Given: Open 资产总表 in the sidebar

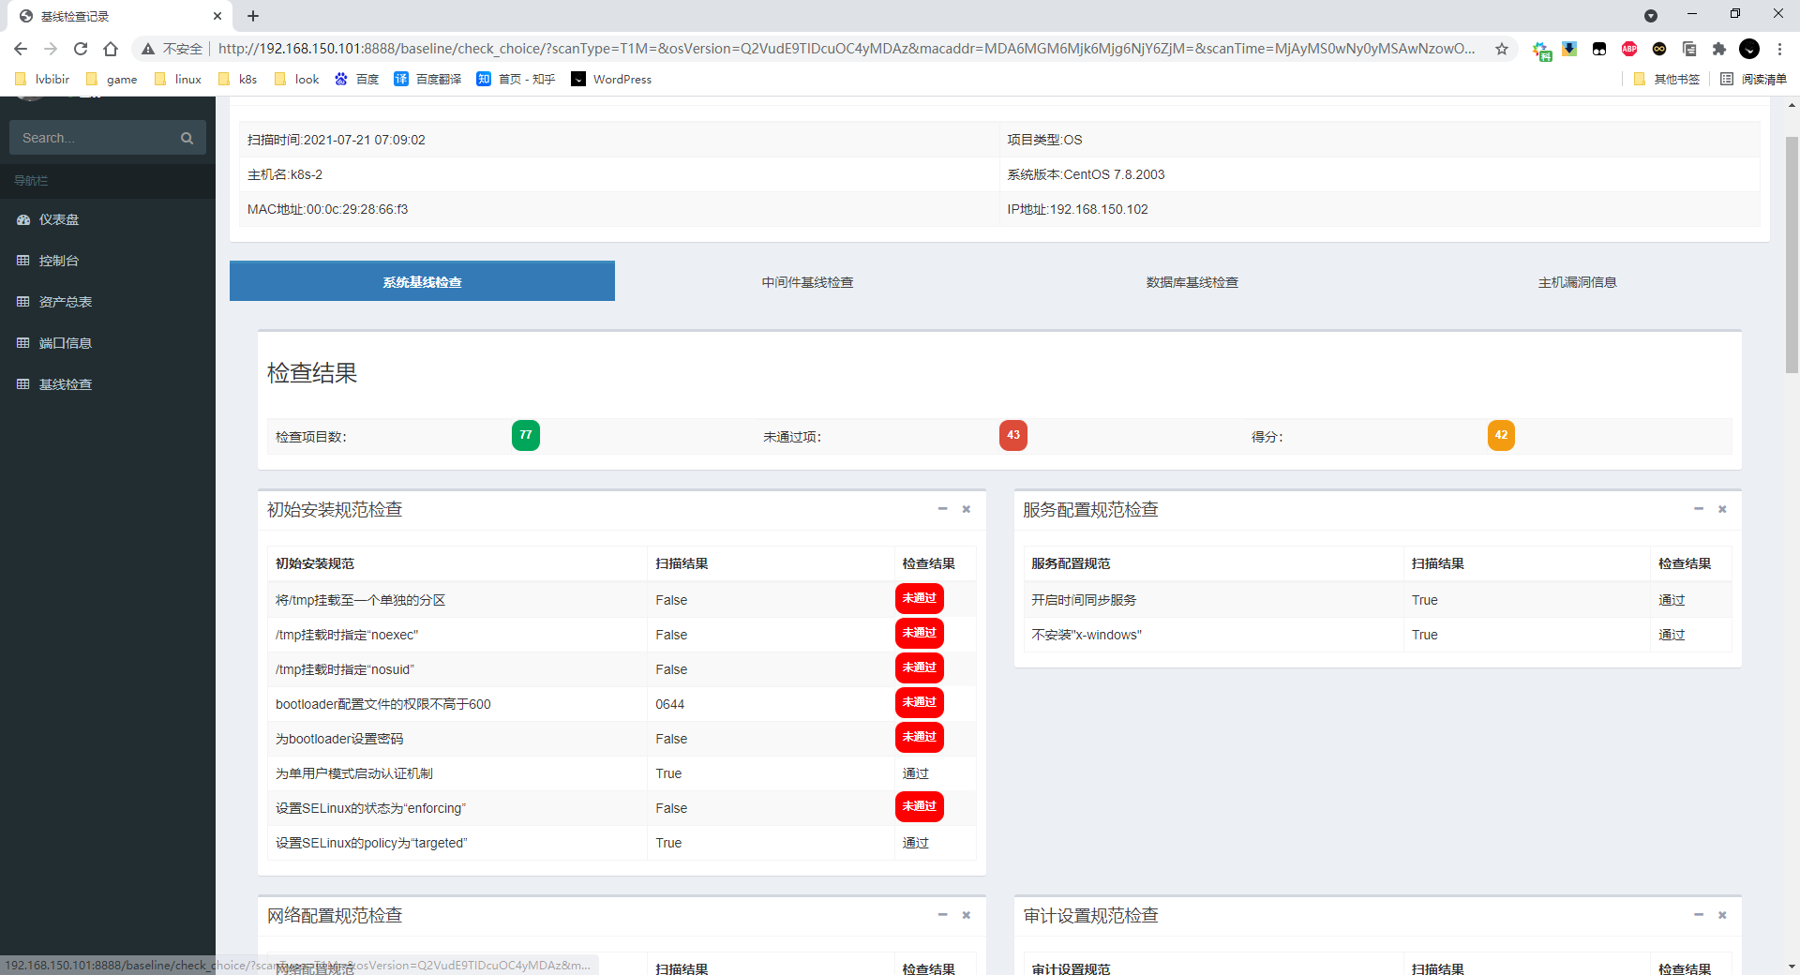Looking at the screenshot, I should [x=65, y=302].
